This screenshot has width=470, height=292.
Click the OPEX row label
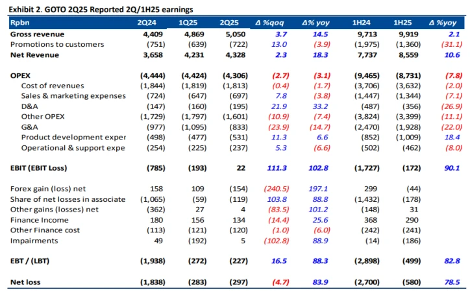[21, 75]
